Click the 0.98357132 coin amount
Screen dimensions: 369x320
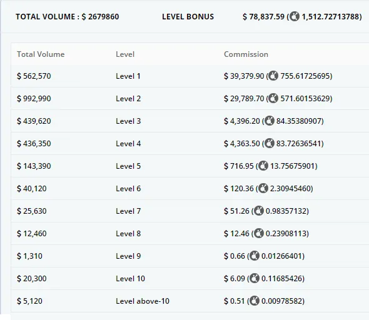(286, 211)
